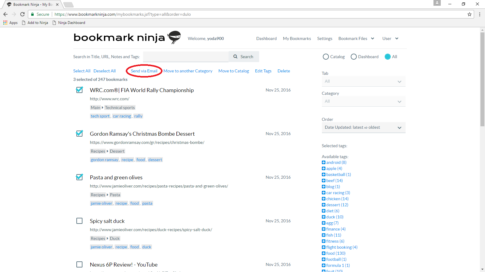Bookmark this page with the star icon

click(470, 14)
